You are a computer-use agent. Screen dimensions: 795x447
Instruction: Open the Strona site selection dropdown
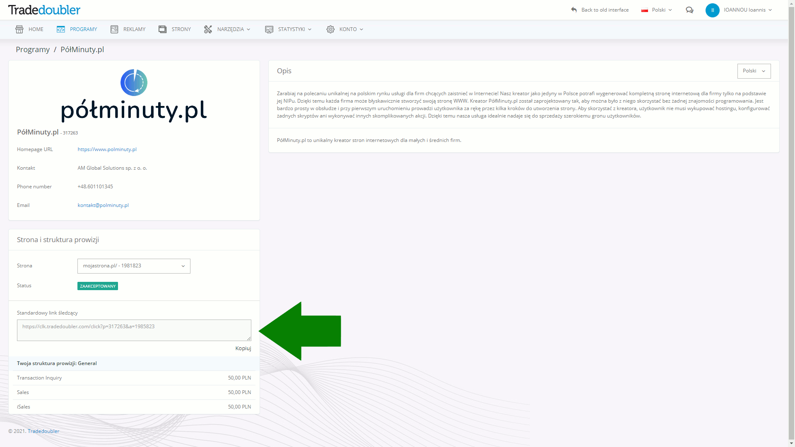134,266
